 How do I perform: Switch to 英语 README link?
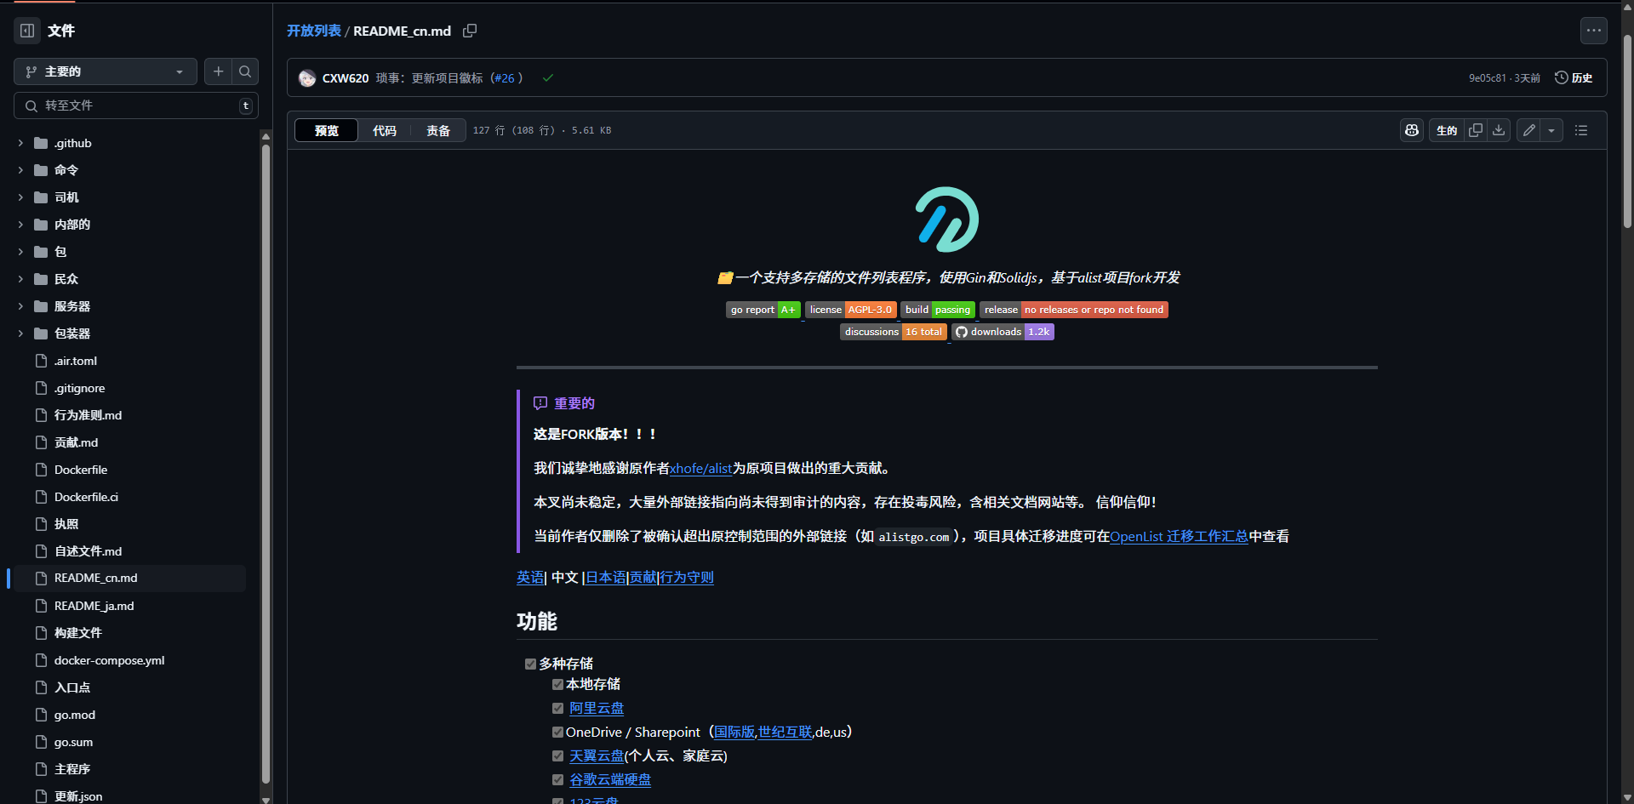(529, 577)
